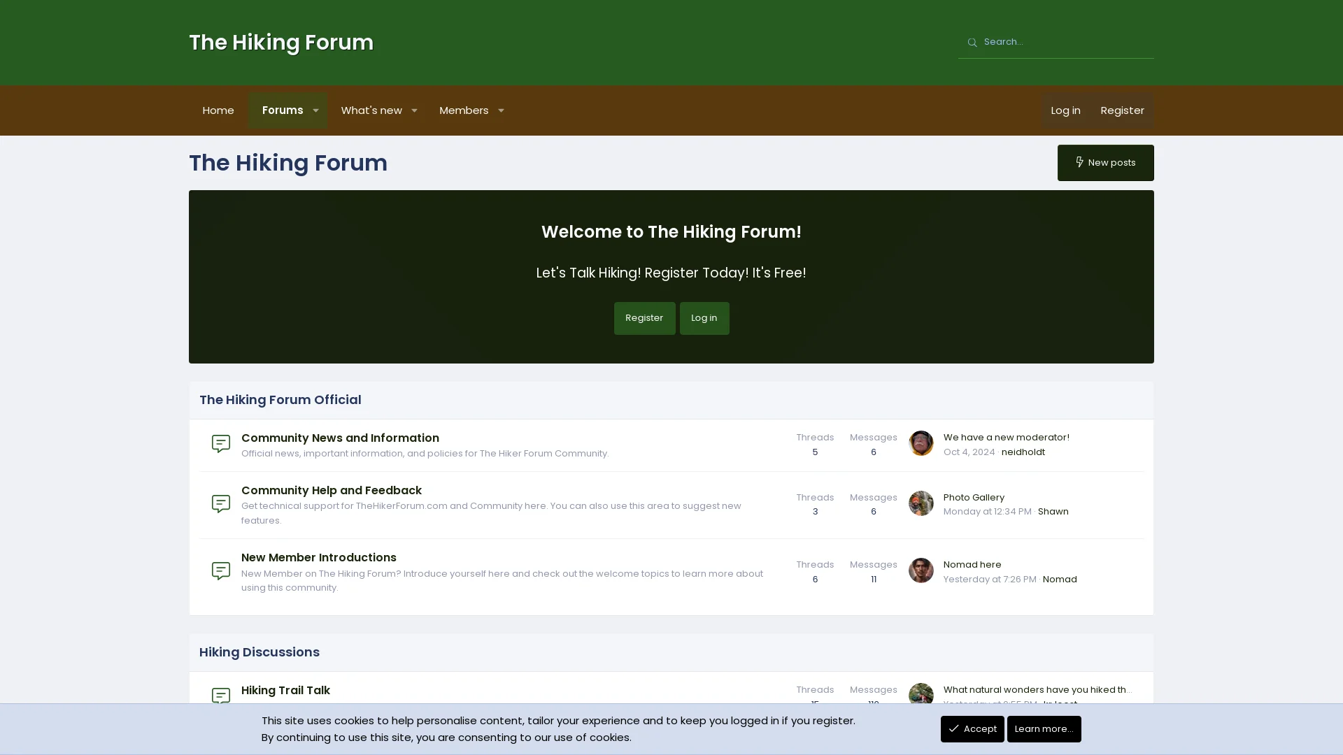Expand the What's new dropdown menu
The height and width of the screenshot is (755, 1343).
pyautogui.click(x=414, y=110)
